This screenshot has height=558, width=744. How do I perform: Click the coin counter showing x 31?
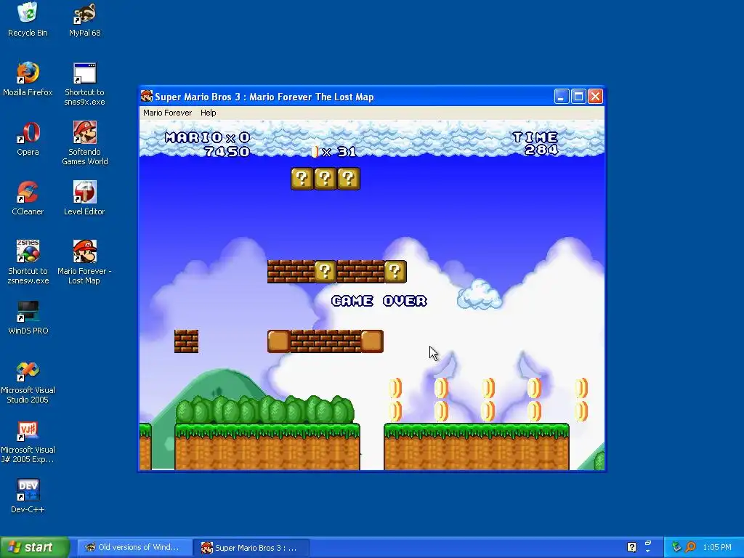coord(334,152)
